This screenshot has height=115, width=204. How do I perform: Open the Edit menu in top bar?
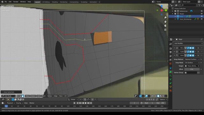pos(10,2)
